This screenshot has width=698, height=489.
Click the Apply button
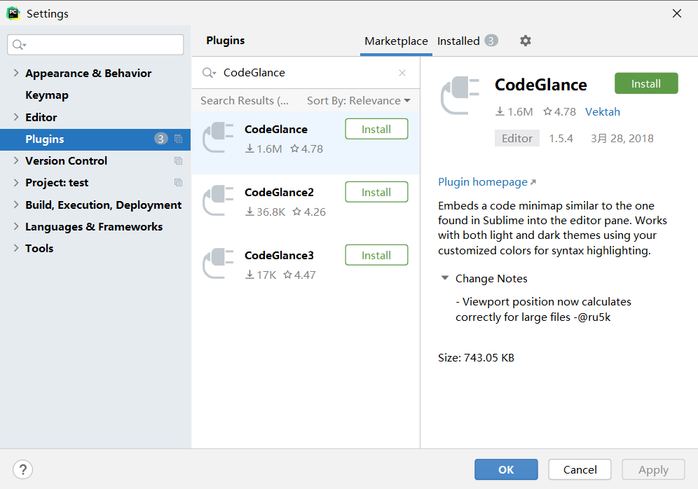click(x=653, y=469)
